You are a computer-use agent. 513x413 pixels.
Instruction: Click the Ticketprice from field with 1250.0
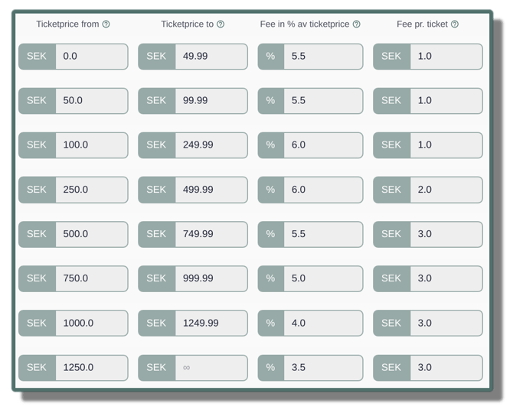click(x=90, y=367)
